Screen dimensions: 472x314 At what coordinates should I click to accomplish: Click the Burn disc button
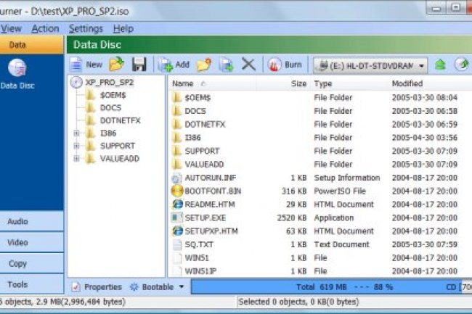285,65
